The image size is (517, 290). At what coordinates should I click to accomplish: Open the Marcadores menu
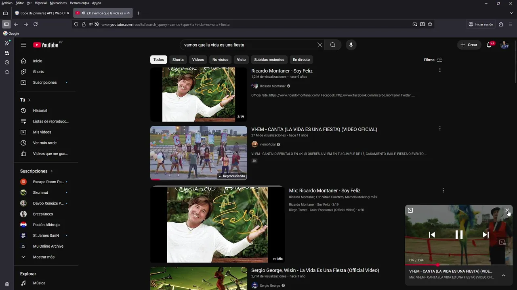tap(58, 3)
